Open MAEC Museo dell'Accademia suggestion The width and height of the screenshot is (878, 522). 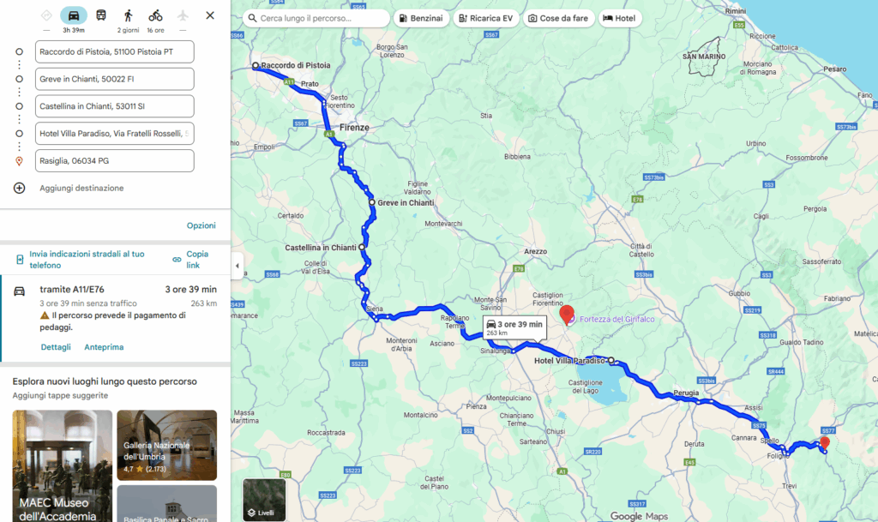pyautogui.click(x=62, y=466)
